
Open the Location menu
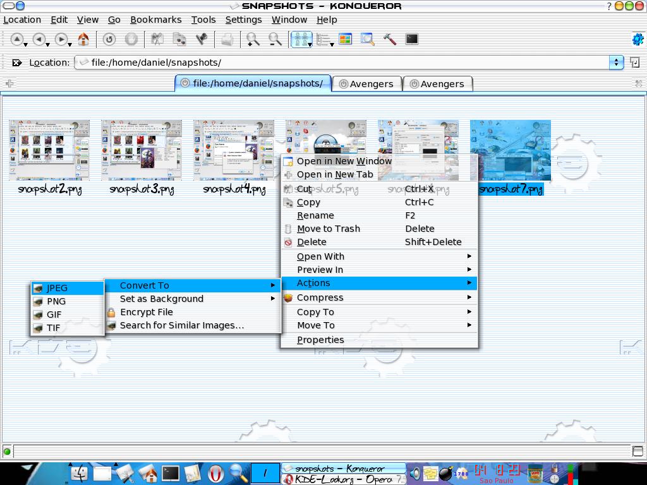(22, 20)
